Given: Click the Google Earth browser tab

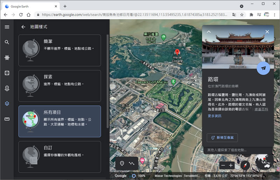Looking at the screenshot, I should 30,6.
